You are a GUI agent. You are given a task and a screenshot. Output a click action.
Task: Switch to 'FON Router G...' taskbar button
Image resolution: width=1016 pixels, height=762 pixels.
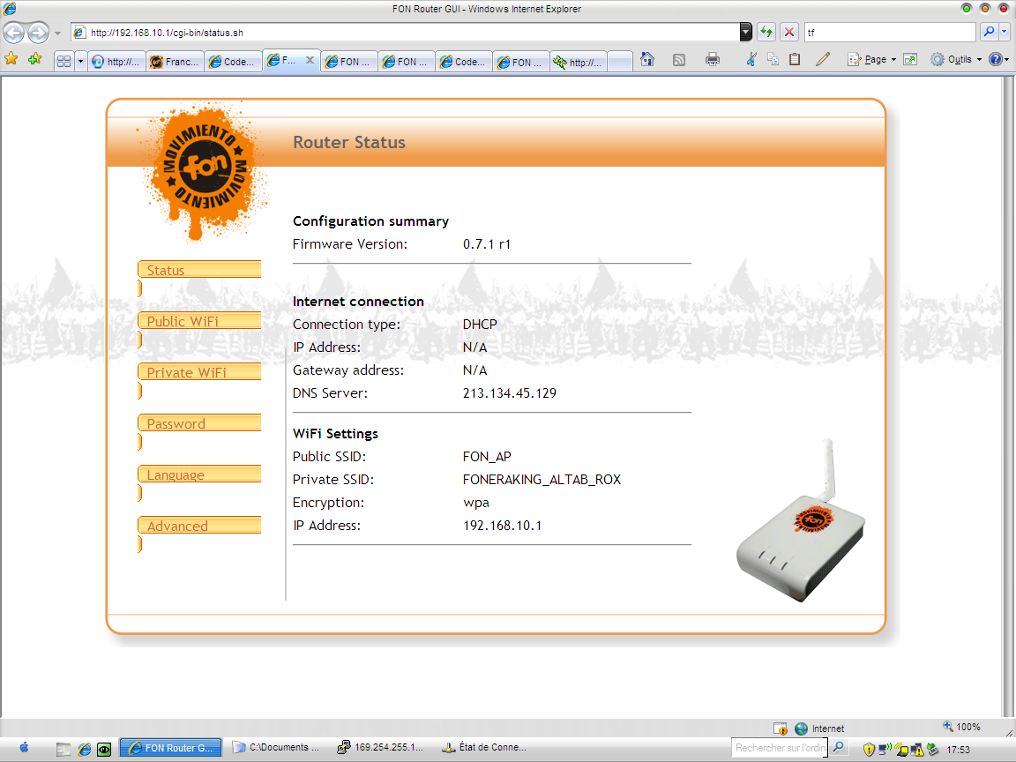(x=171, y=748)
